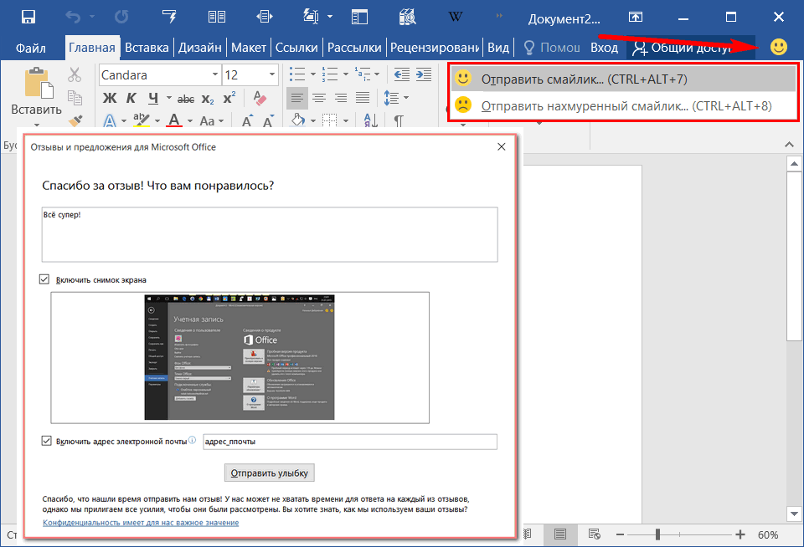Open the Candara font name dropdown

click(215, 74)
